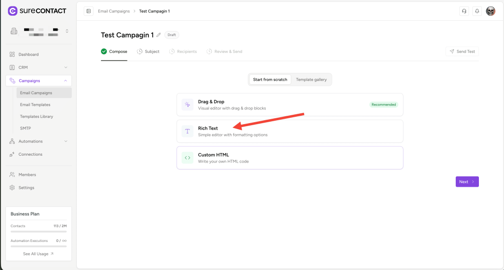The height and width of the screenshot is (270, 504).
Task: Choose the Rich Text editor option
Action: pos(289,131)
